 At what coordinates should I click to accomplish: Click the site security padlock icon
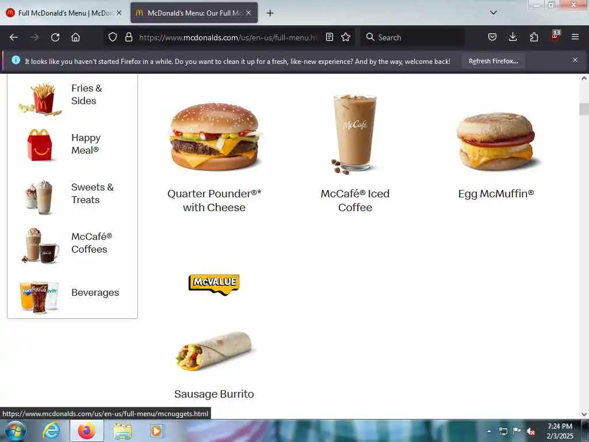pos(129,37)
